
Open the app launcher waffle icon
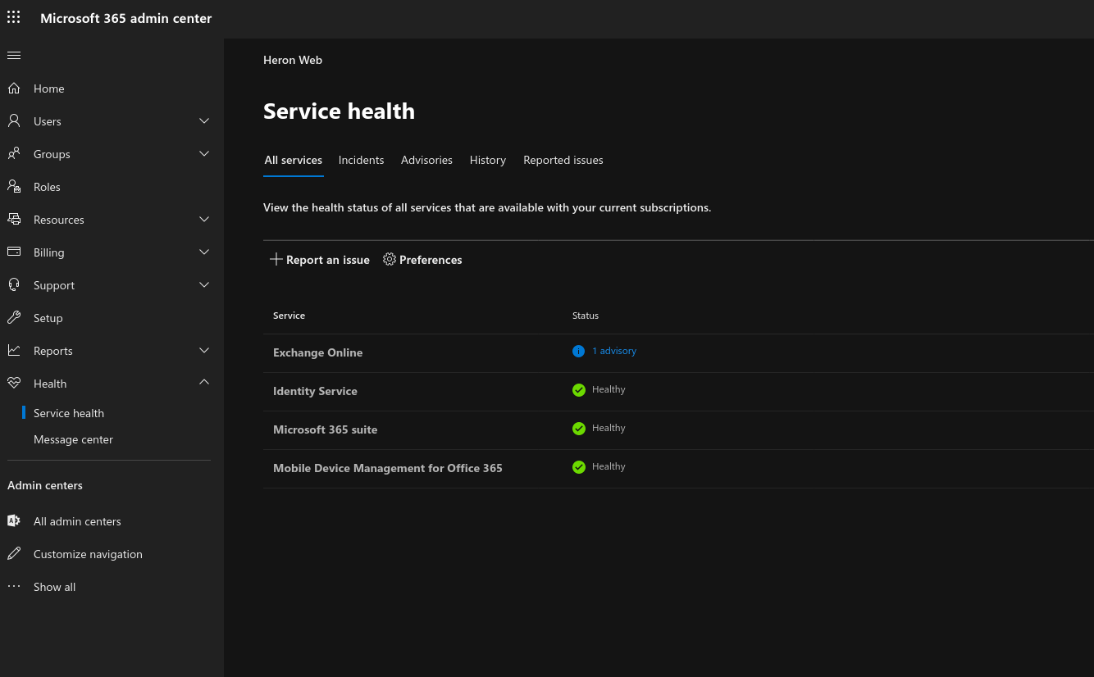(13, 17)
